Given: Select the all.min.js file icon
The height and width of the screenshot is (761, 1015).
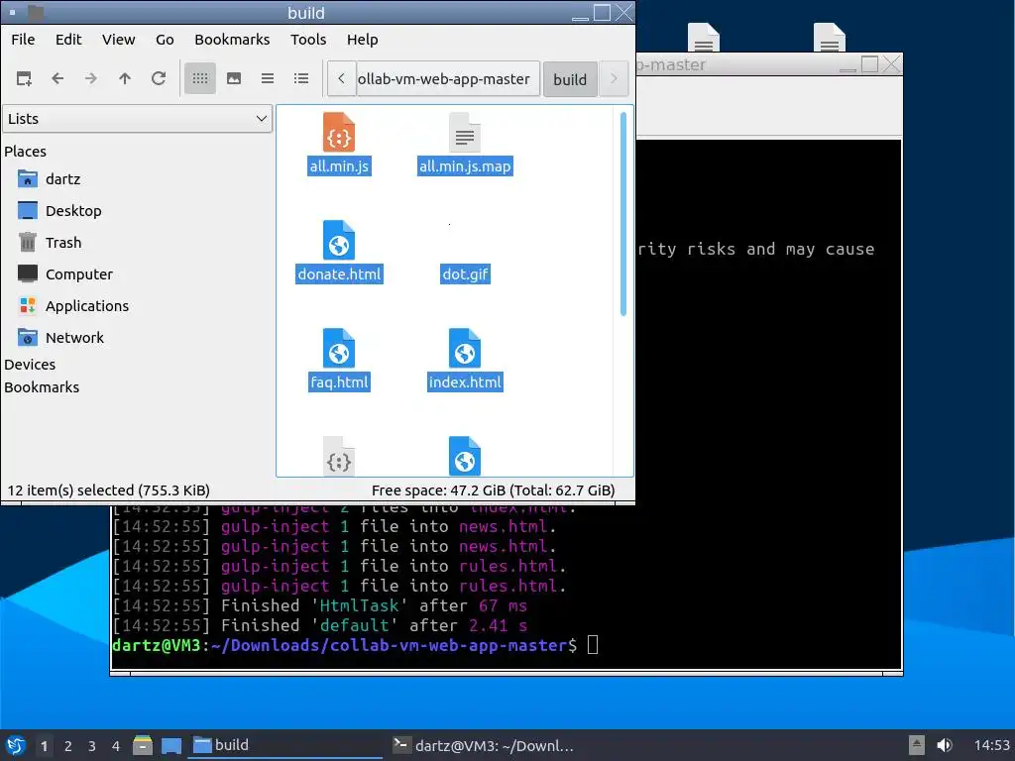Looking at the screenshot, I should [339, 133].
